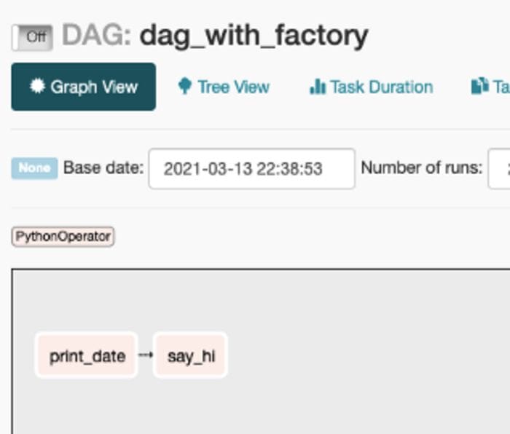The image size is (510, 434).
Task: Click the DAG: heading label
Action: [x=97, y=35]
